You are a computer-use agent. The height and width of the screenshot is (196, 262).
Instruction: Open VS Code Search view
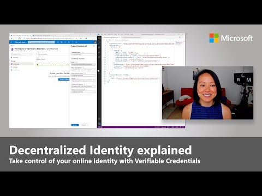(x=99, y=42)
